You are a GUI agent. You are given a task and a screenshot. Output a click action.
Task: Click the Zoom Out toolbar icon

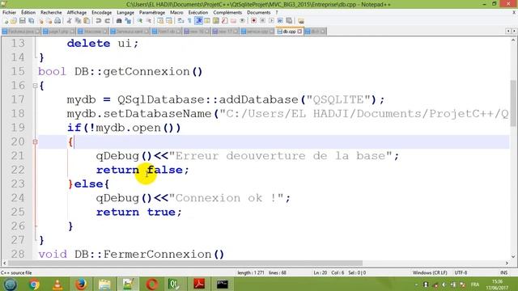pos(149,21)
